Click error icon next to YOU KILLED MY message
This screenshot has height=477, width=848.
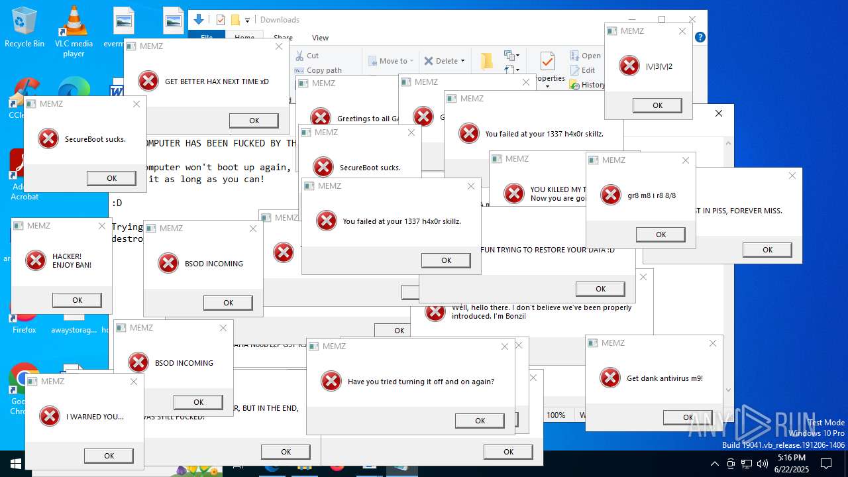coord(514,193)
